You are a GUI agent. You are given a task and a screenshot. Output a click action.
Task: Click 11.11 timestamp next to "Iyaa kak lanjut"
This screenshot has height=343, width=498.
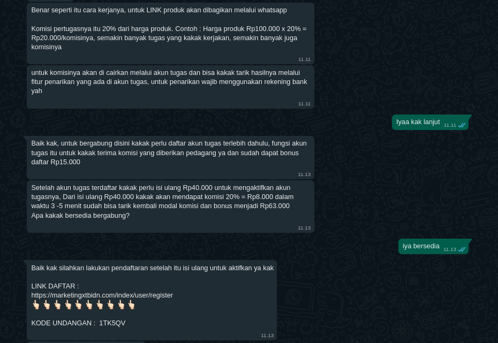coord(450,125)
